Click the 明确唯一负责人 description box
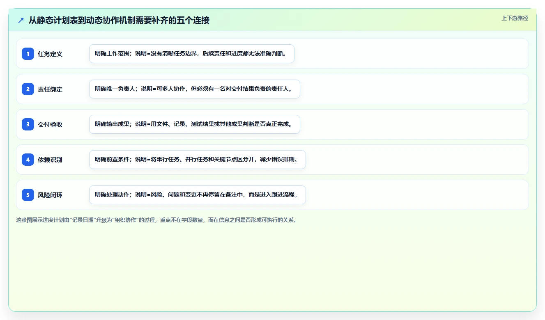The image size is (545, 320). [195, 89]
